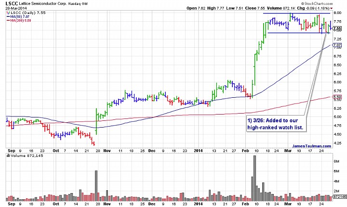347x207 pixels.
Task: Click the 2014 label on the price chart axis
Action: [x=198, y=151]
